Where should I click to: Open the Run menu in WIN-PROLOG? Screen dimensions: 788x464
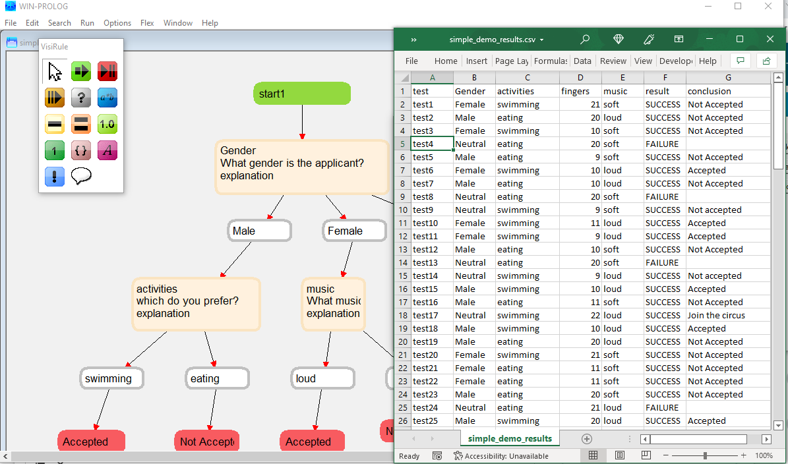pos(87,23)
